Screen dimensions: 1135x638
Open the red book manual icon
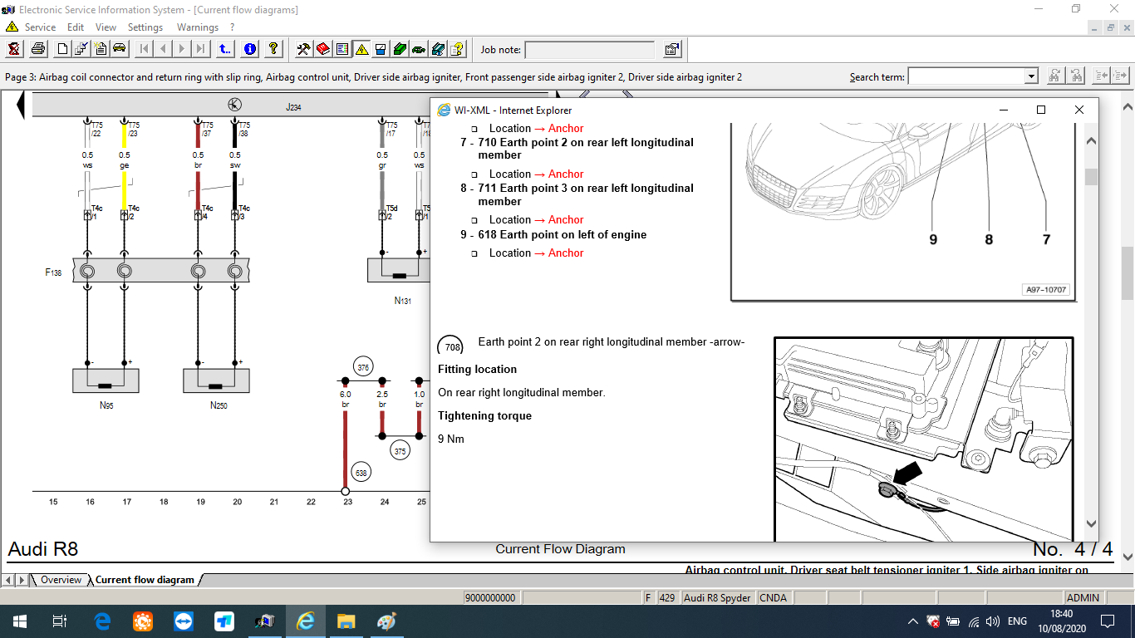click(x=322, y=49)
